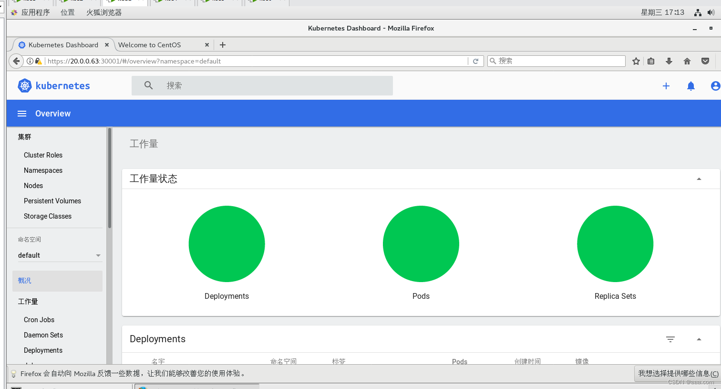This screenshot has height=389, width=721.
Task: Click the insecure connection lock warning icon
Action: click(x=38, y=61)
